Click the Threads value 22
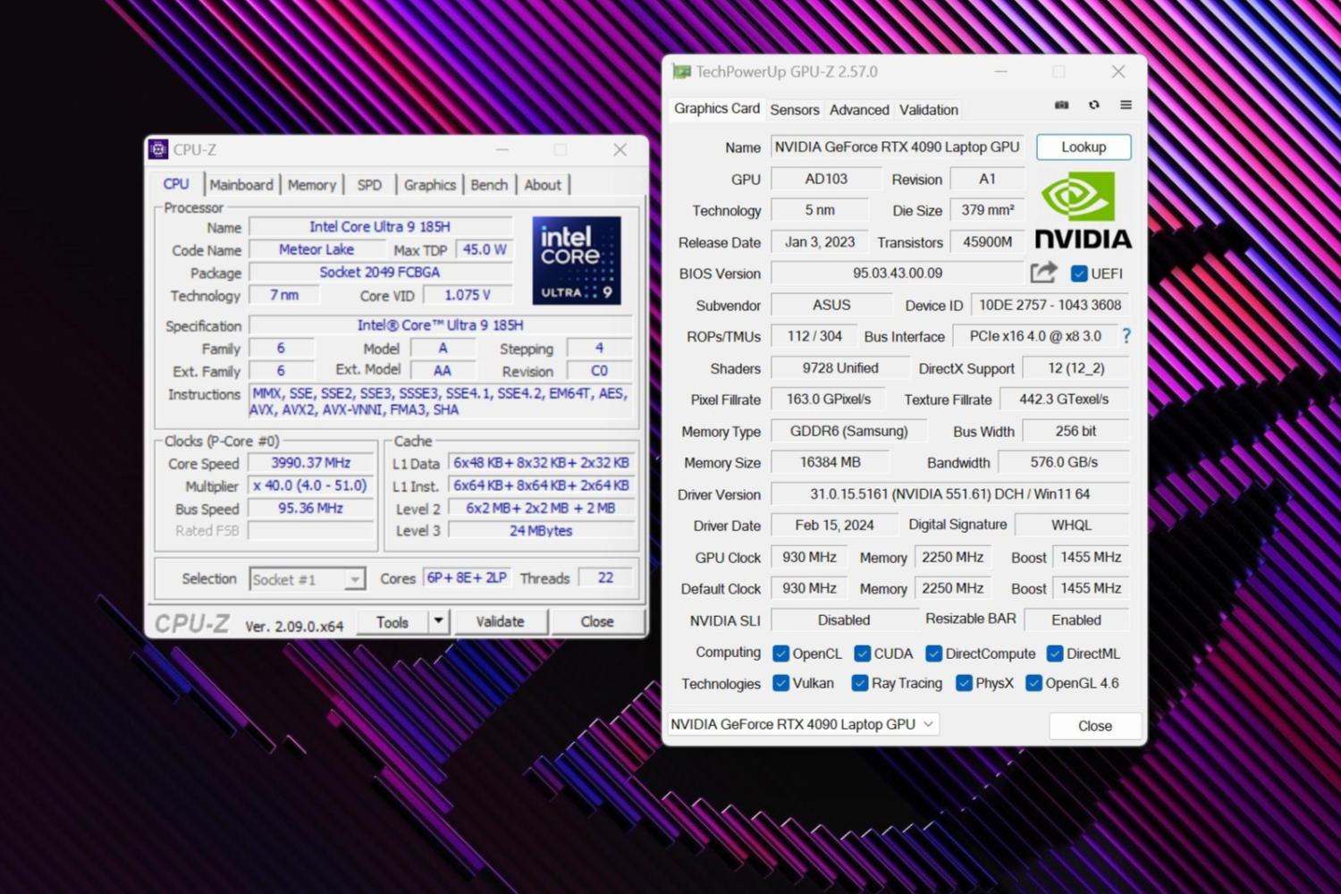The width and height of the screenshot is (1341, 894). (605, 578)
